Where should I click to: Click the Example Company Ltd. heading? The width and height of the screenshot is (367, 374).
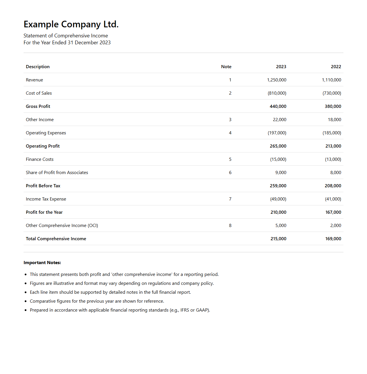click(x=71, y=24)
